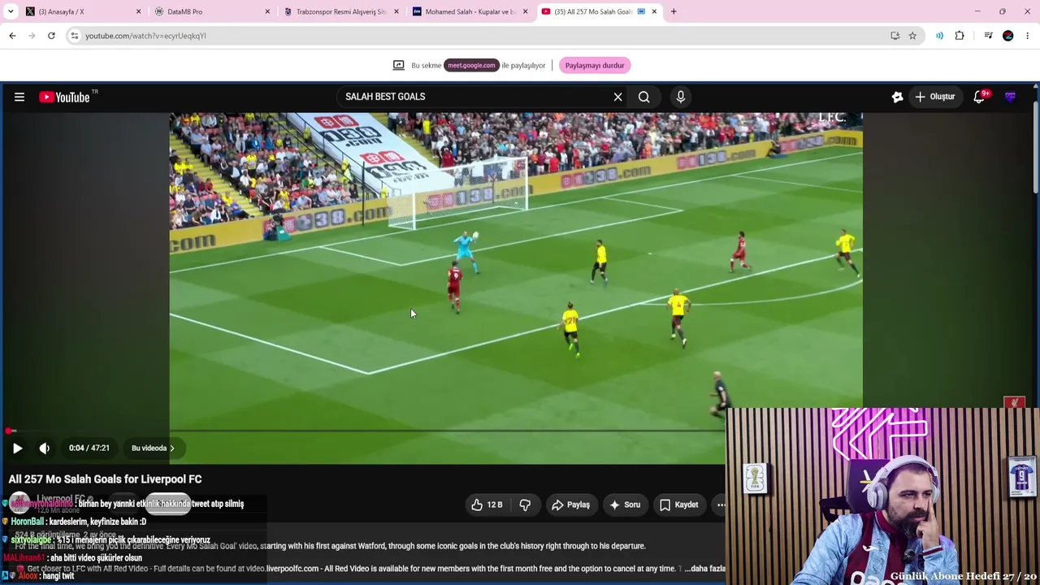Open the Chrome profile avatar
The image size is (1040, 585).
1008,36
